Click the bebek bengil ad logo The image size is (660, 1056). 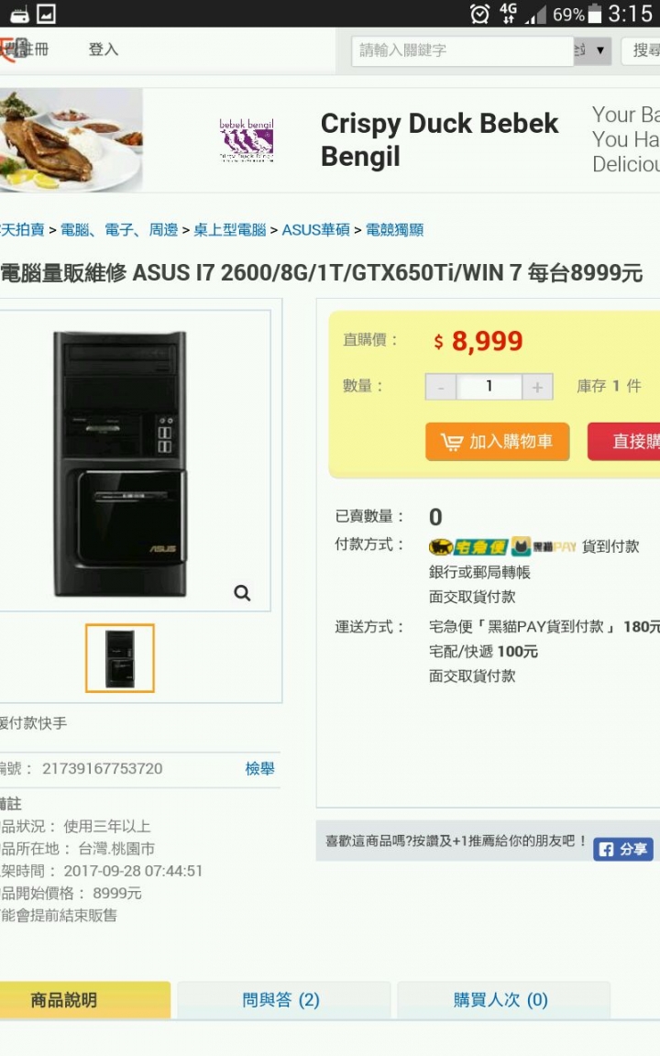click(x=247, y=140)
